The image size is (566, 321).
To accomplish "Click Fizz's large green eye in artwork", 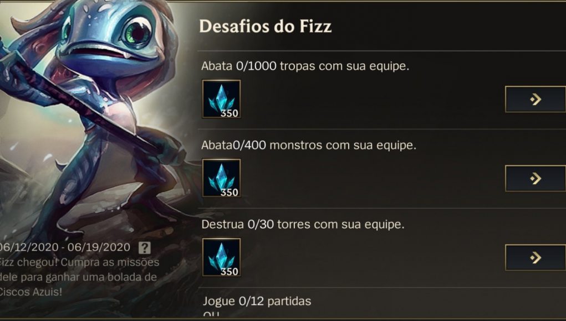I will coord(137,33).
